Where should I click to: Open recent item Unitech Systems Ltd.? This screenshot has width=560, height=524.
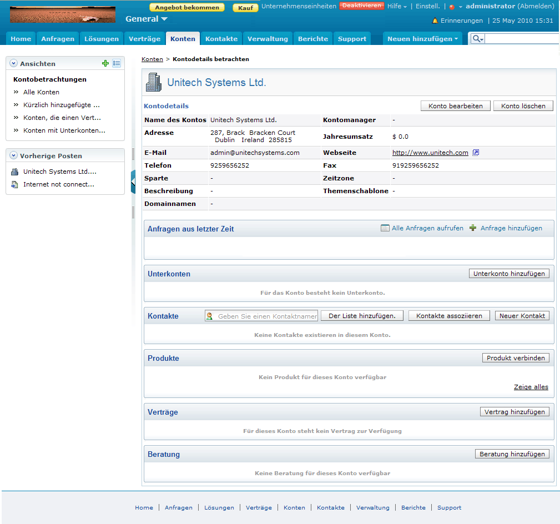(x=59, y=172)
